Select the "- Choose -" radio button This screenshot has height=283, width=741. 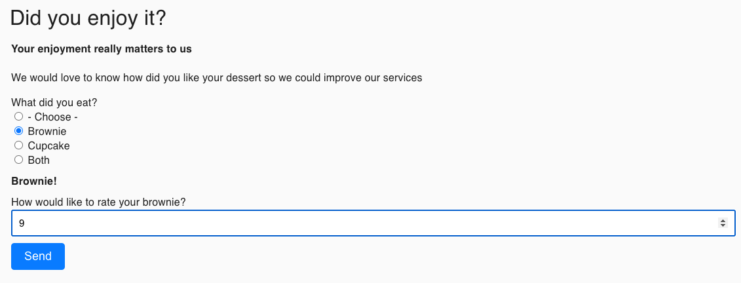click(19, 117)
